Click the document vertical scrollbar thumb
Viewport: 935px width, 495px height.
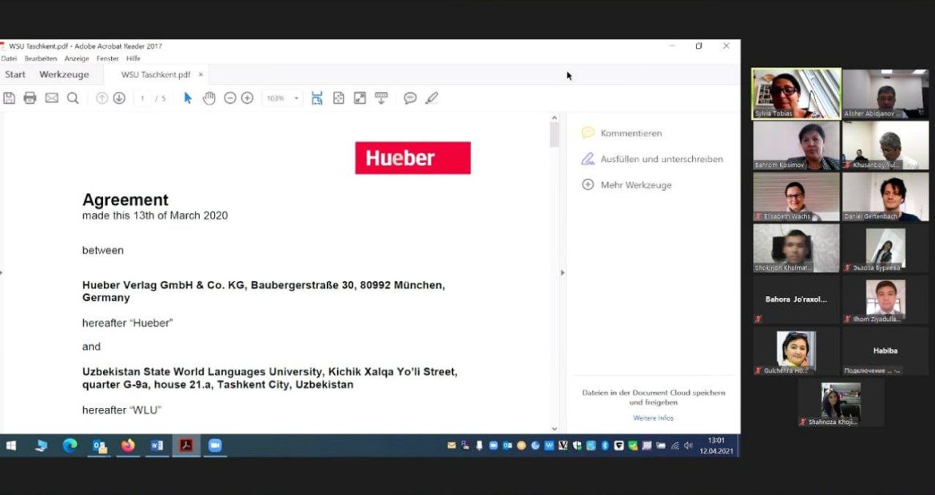click(555, 136)
